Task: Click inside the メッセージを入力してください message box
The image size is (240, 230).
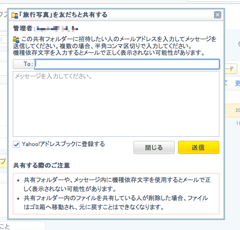Action: [x=116, y=104]
